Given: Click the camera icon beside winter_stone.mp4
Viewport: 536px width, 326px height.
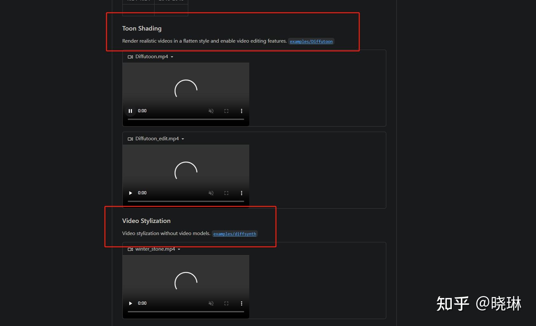Looking at the screenshot, I should (x=130, y=249).
